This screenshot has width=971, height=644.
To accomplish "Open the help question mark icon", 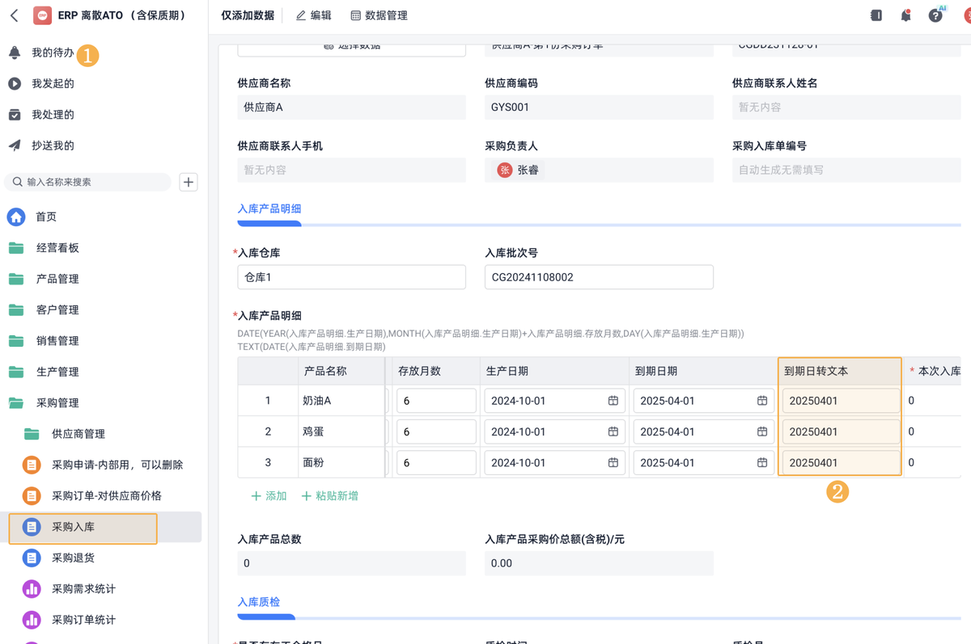I will point(935,15).
